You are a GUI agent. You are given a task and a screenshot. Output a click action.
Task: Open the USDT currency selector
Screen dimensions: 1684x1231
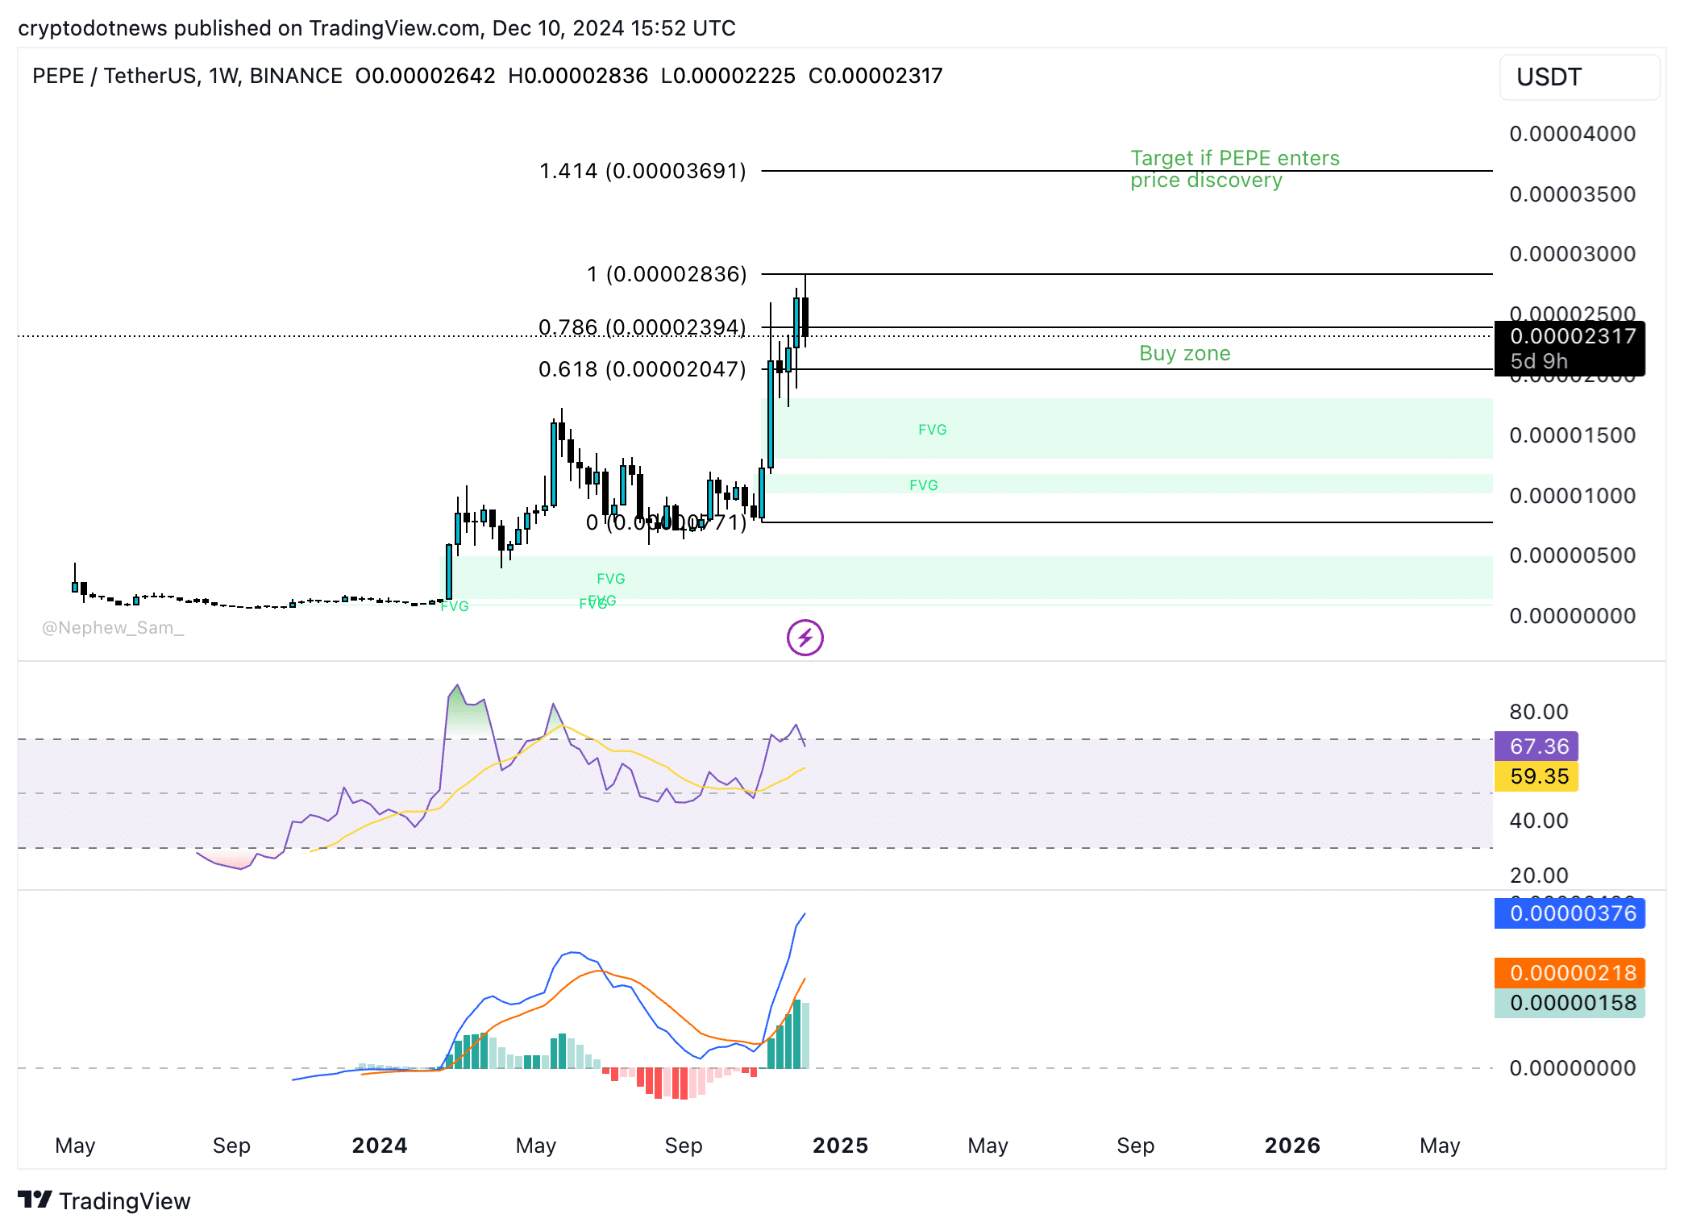[x=1578, y=77]
